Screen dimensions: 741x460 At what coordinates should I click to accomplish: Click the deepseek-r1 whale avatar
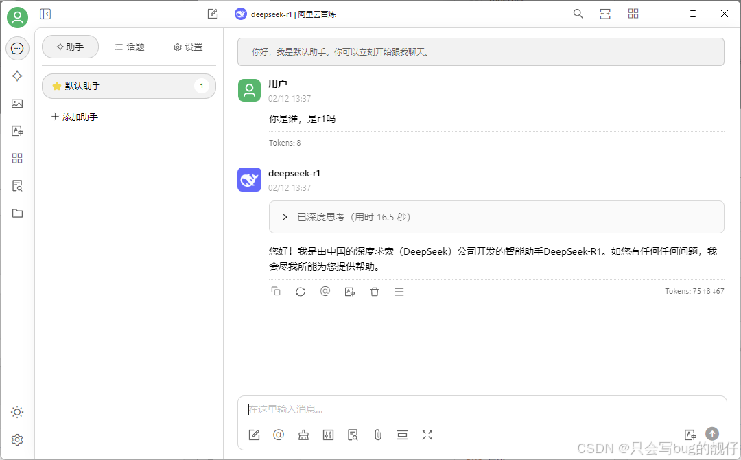click(x=249, y=180)
